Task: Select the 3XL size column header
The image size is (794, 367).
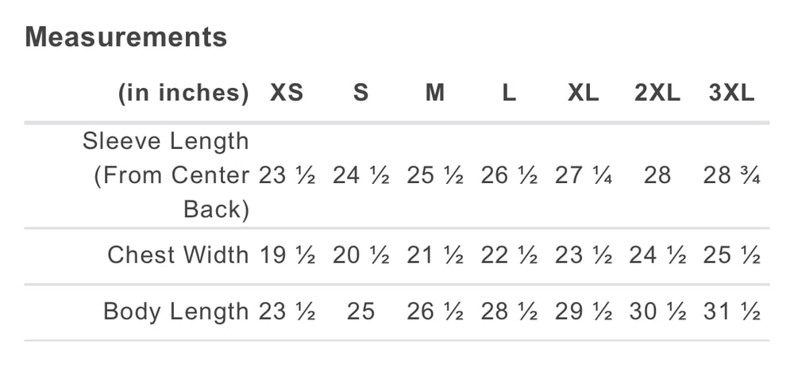Action: tap(732, 93)
